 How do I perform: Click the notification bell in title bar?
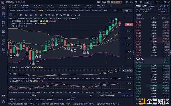(x=127, y=2)
